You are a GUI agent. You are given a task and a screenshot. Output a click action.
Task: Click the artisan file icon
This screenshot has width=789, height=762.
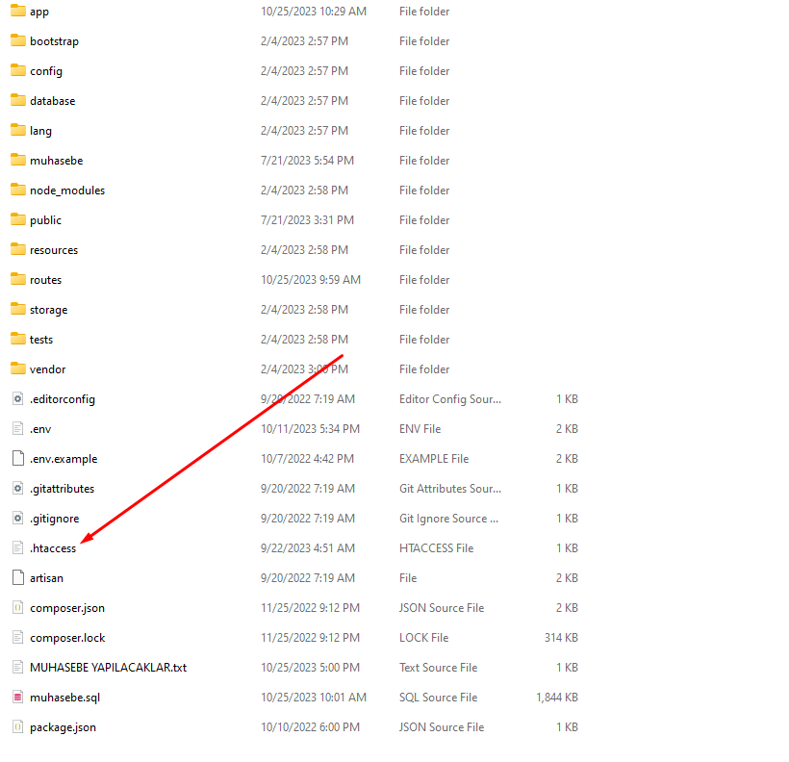point(18,577)
